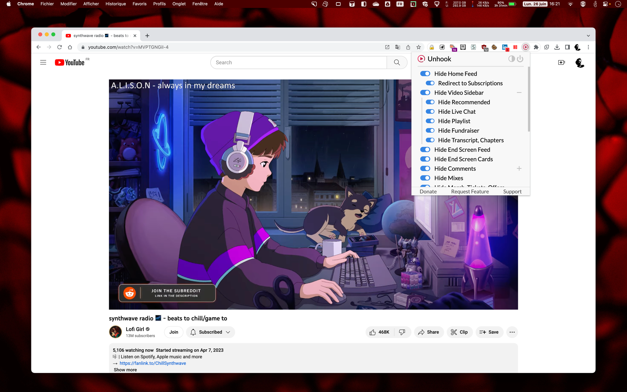
Task: Click the YouTube Create video icon
Action: (x=561, y=62)
